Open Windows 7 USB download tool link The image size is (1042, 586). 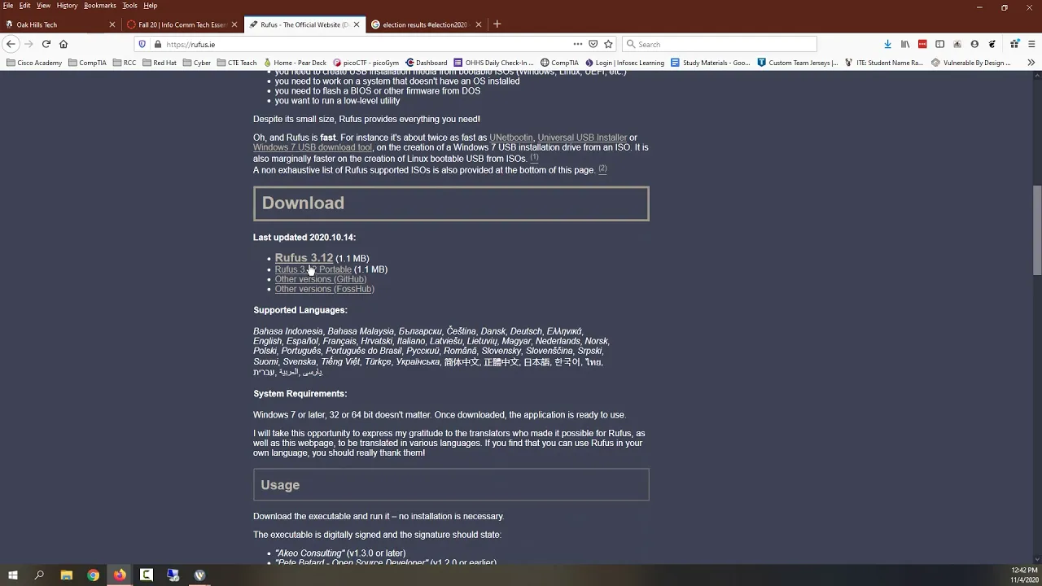(x=313, y=147)
